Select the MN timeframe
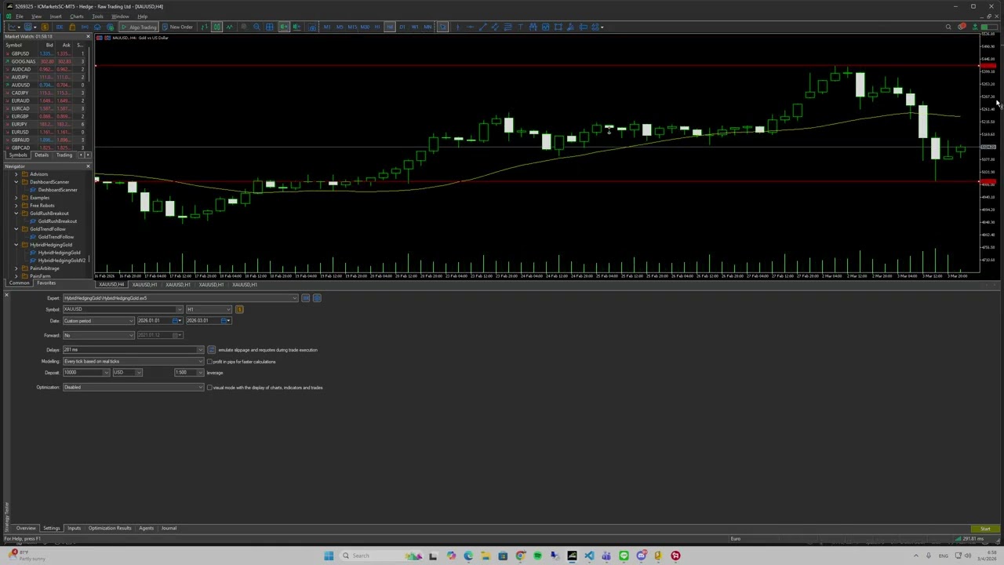This screenshot has height=565, width=1004. click(x=427, y=27)
